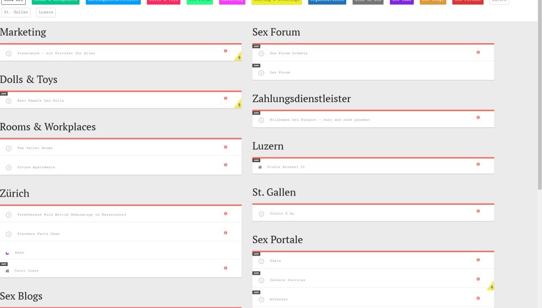Click the info icon for Starways Party Oase

[x=225, y=233]
